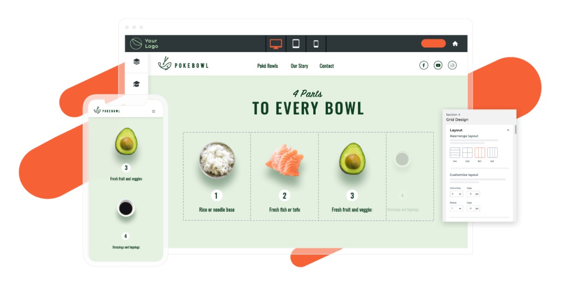Collapse the Layout section chevron

click(x=508, y=130)
